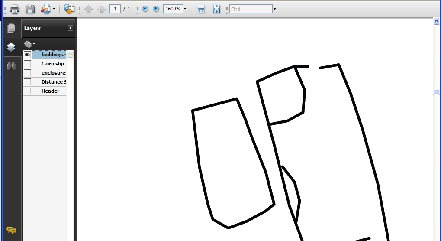The width and height of the screenshot is (441, 241).
Task: Go to previous page up arrow
Action: (89, 9)
